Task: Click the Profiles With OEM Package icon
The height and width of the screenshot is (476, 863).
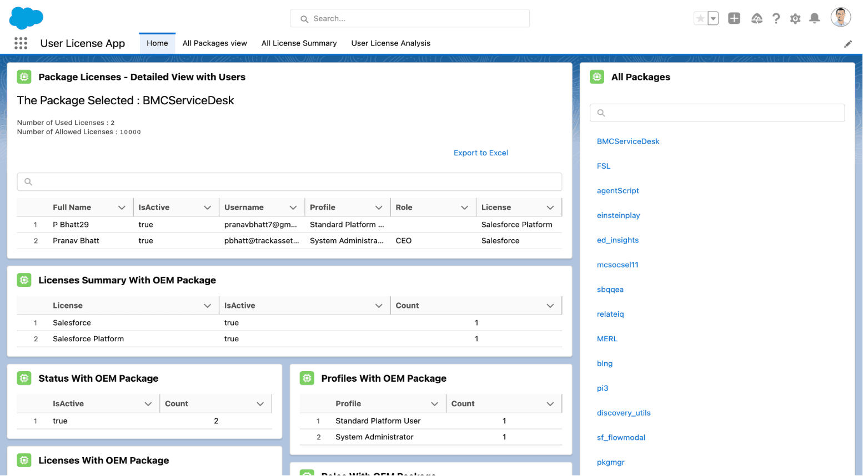Action: (307, 378)
